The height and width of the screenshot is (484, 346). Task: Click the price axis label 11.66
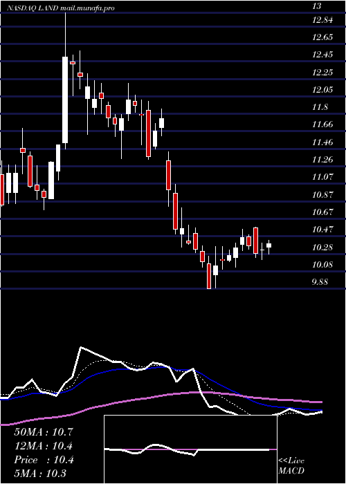point(323,124)
